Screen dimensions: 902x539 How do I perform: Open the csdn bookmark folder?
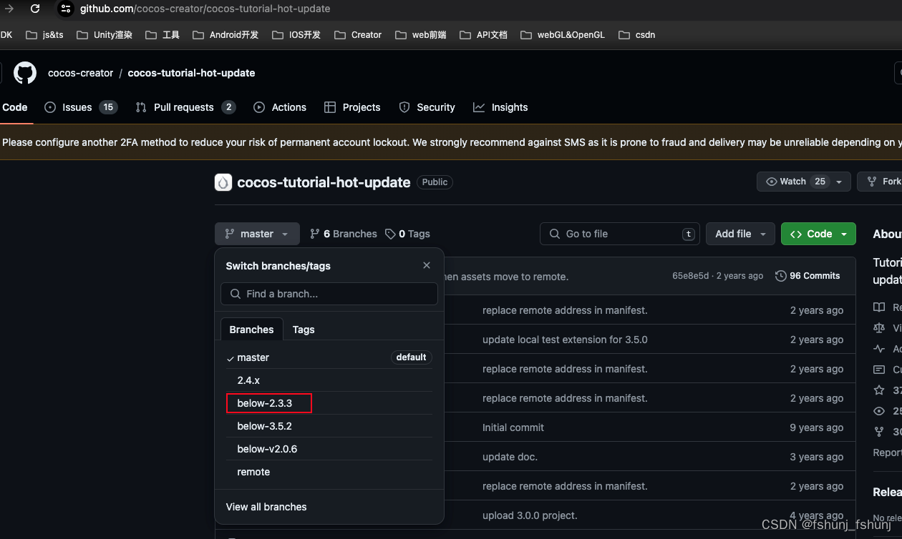(x=637, y=34)
